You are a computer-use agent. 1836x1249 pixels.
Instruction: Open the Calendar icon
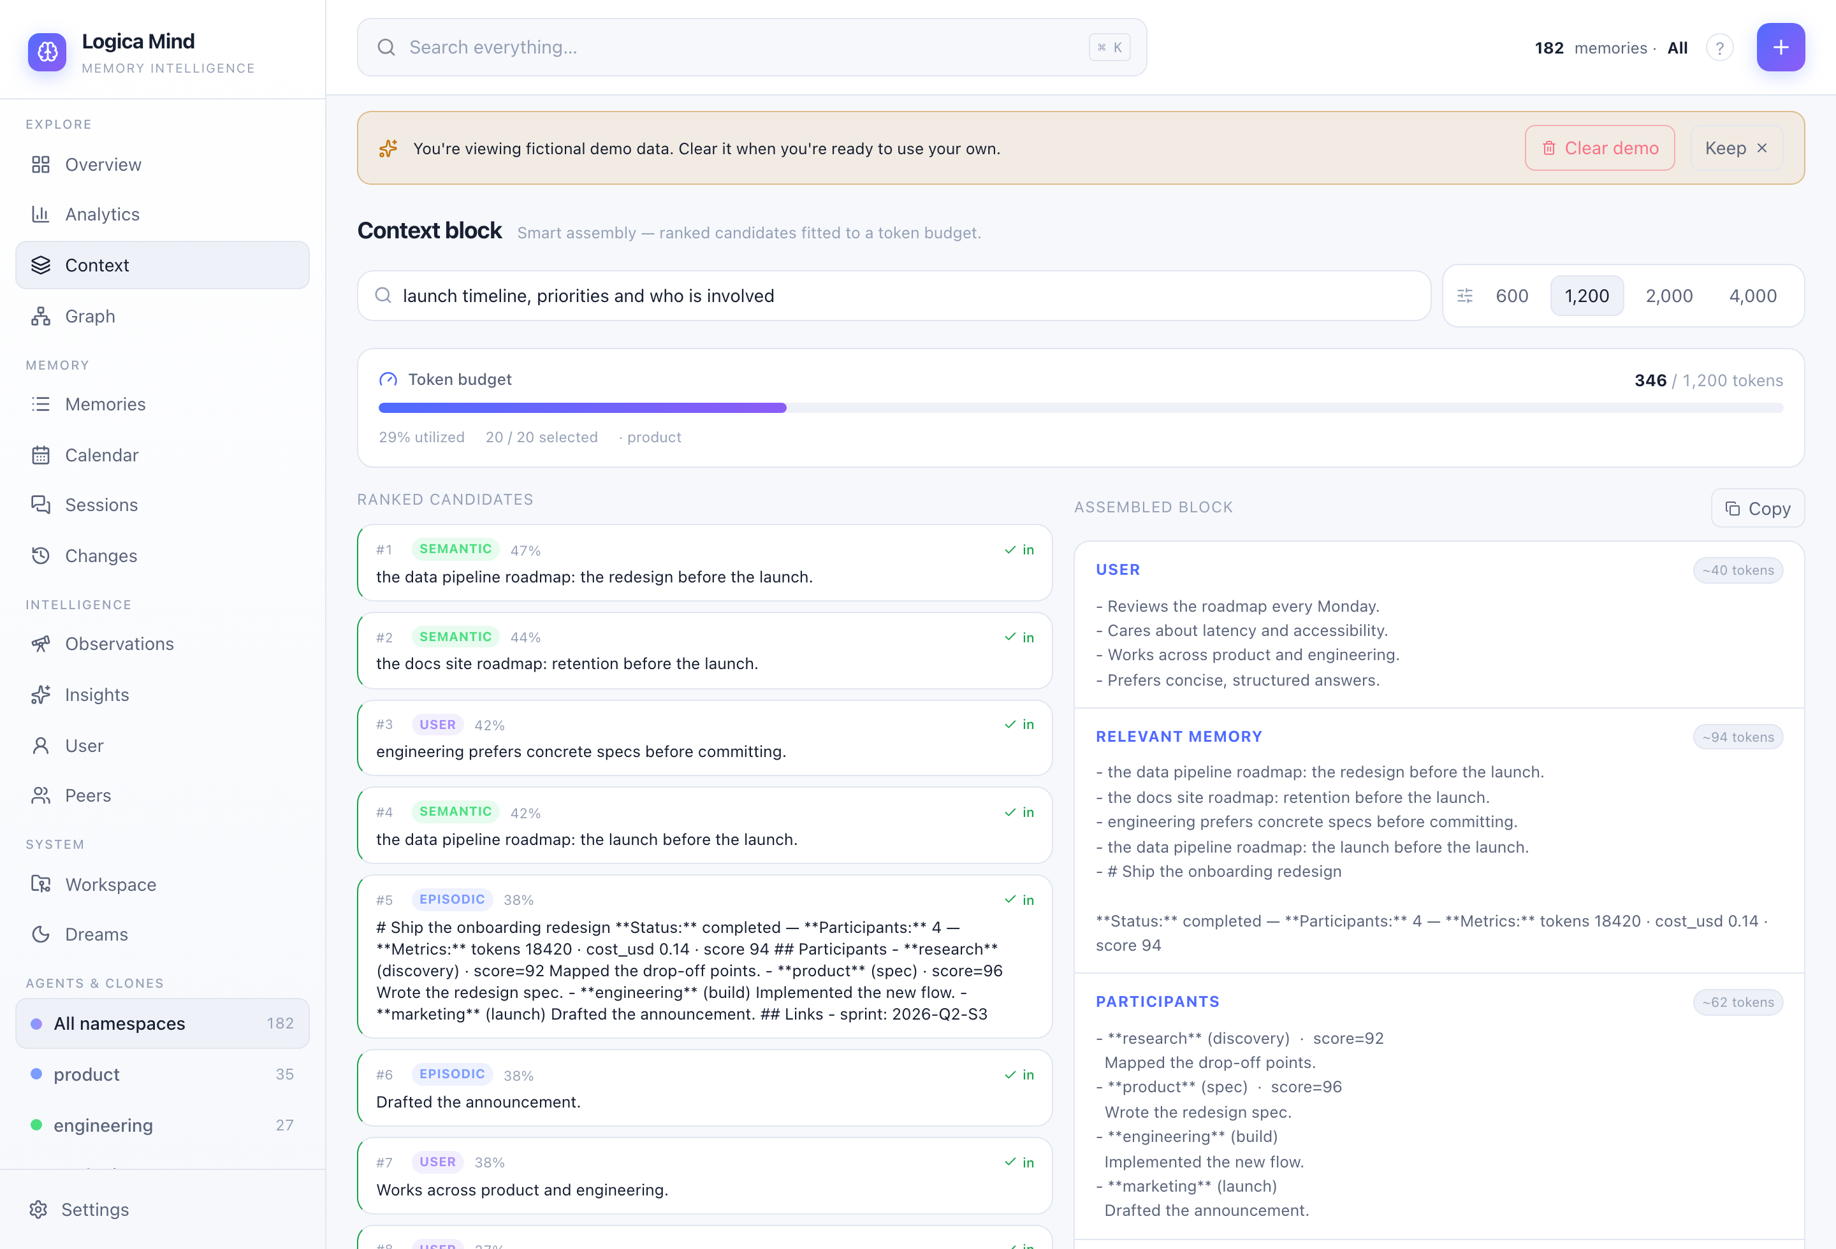click(40, 455)
